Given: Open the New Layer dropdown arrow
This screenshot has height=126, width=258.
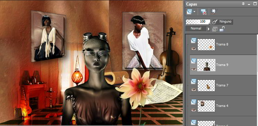Looking at the screenshot, I should 194,12.
